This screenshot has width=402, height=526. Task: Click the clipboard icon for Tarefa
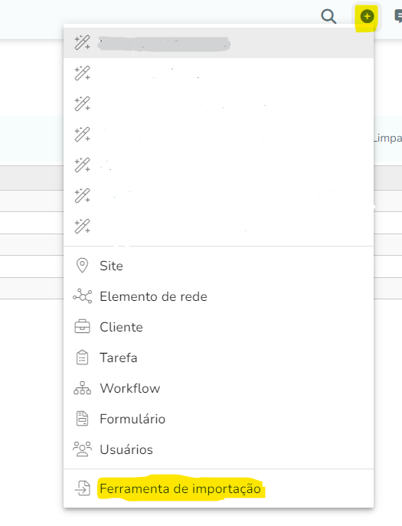(x=82, y=358)
